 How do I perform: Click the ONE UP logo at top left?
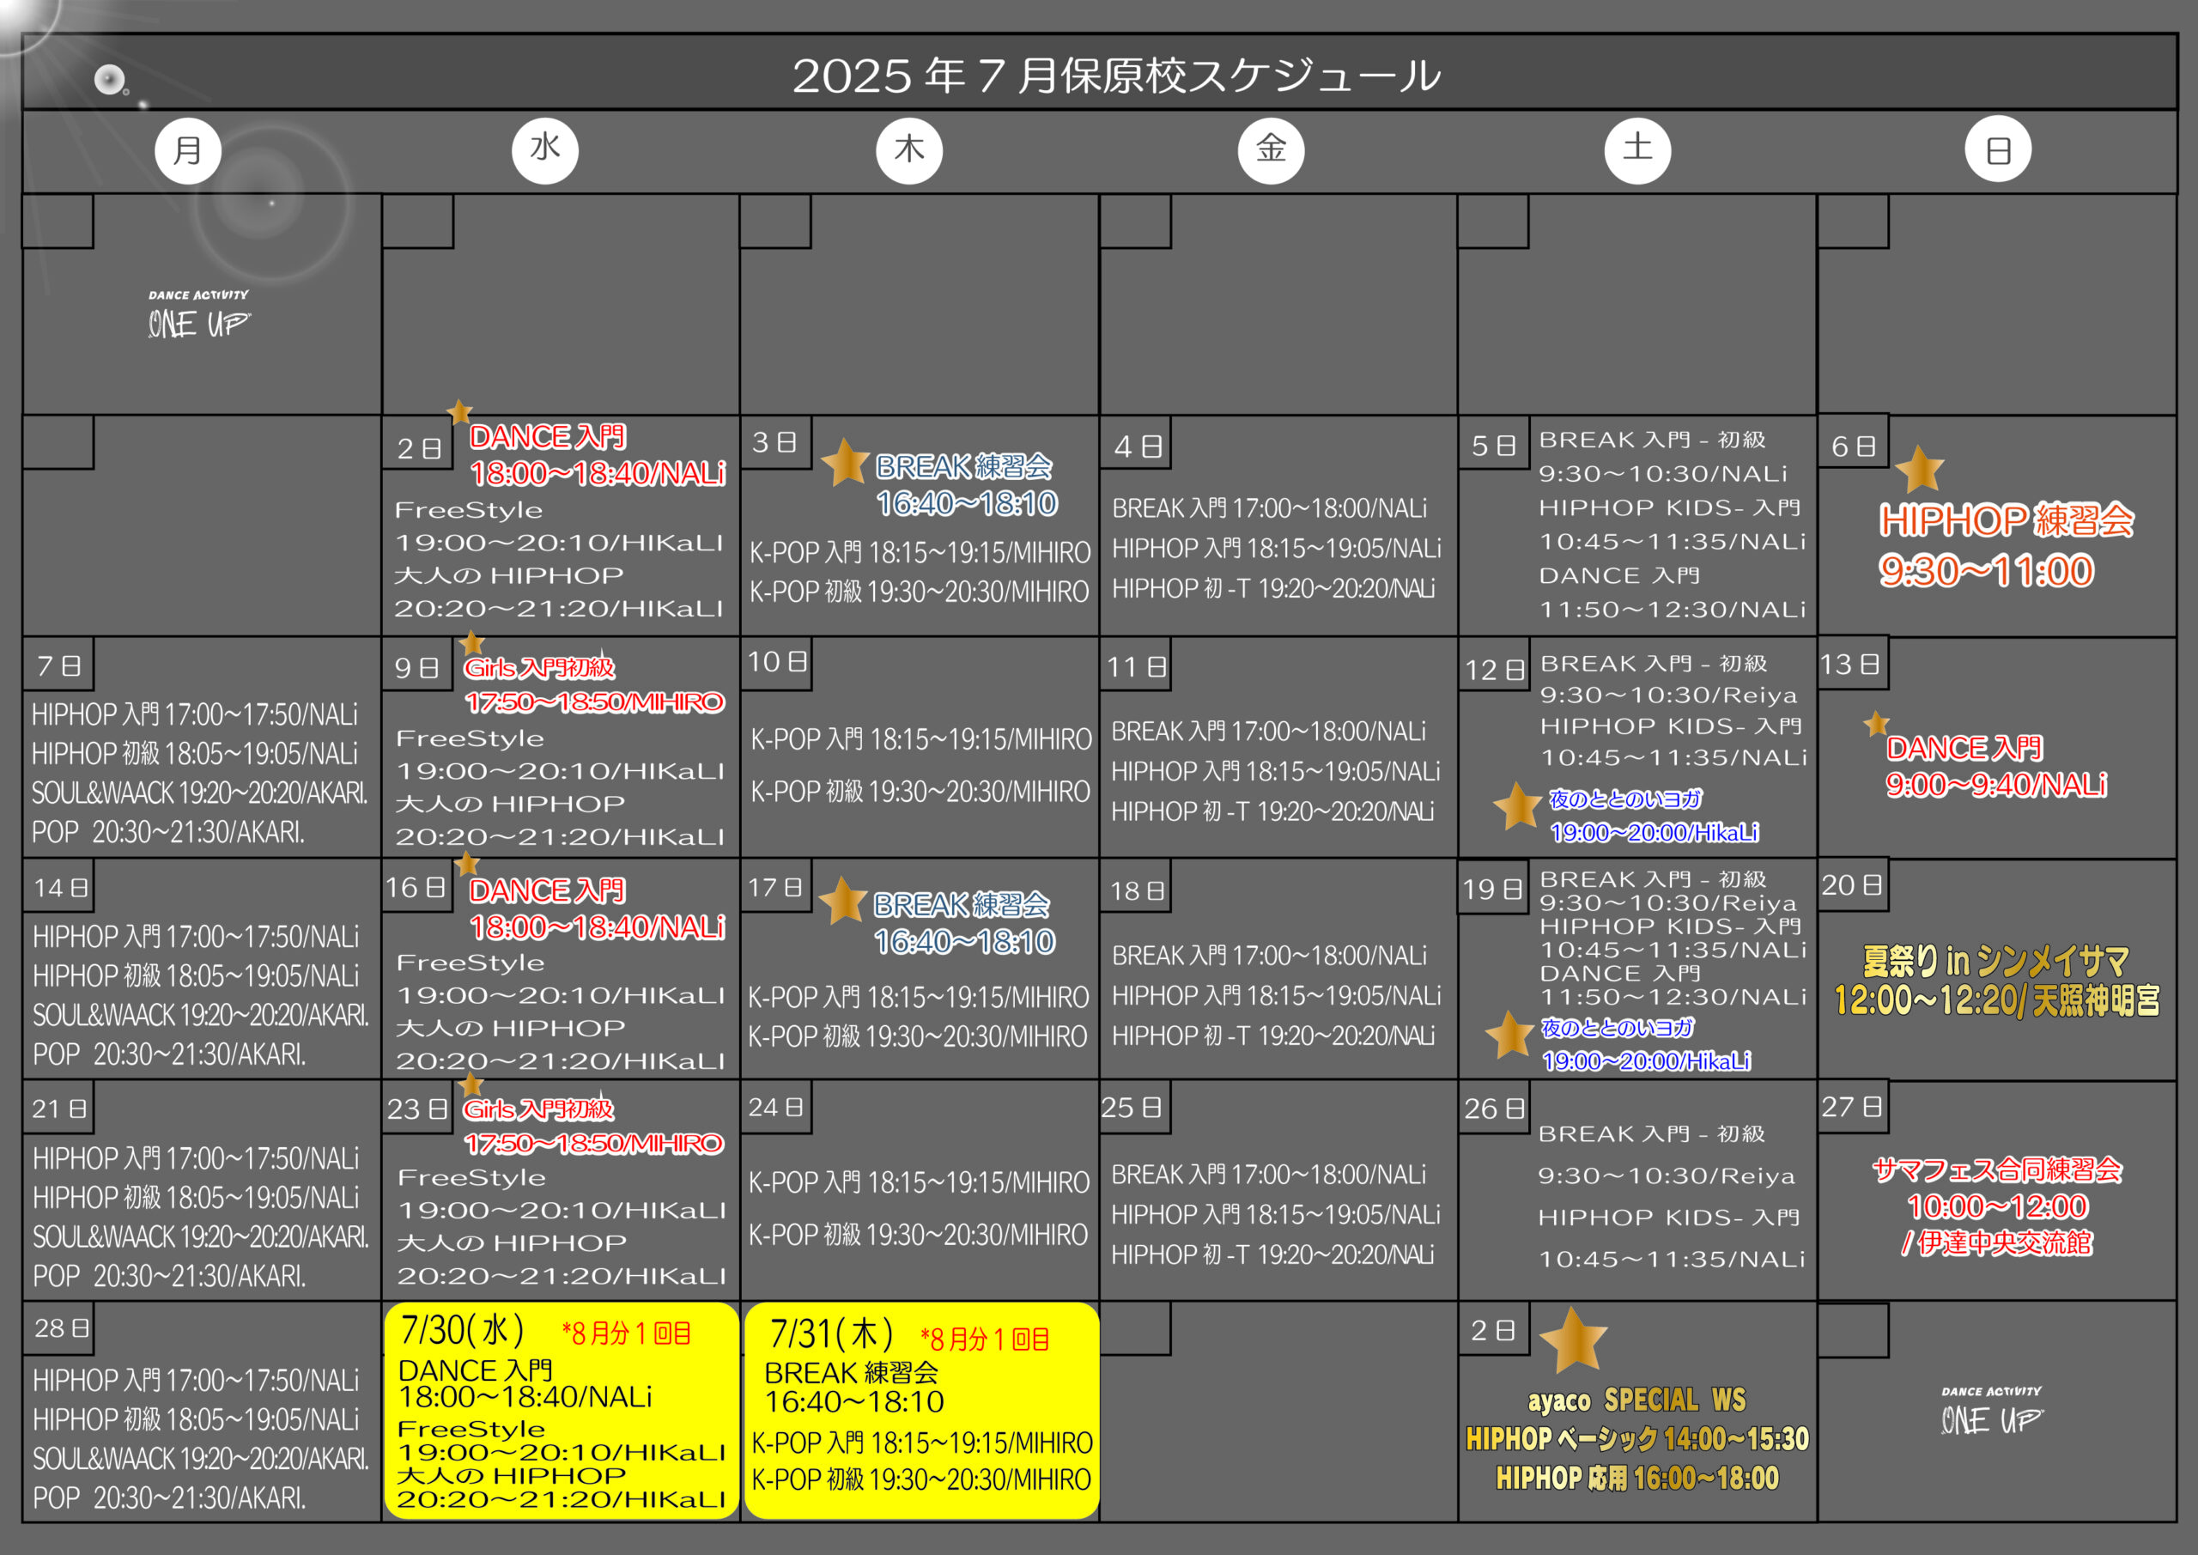pos(198,315)
